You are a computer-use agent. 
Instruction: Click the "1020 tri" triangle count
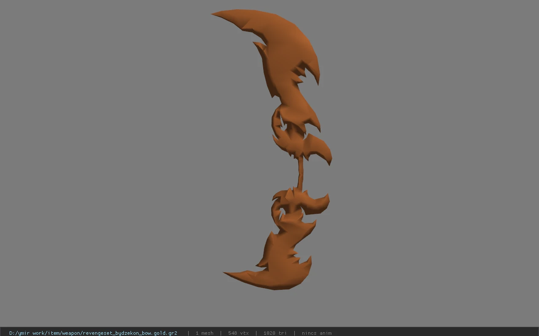point(275,333)
